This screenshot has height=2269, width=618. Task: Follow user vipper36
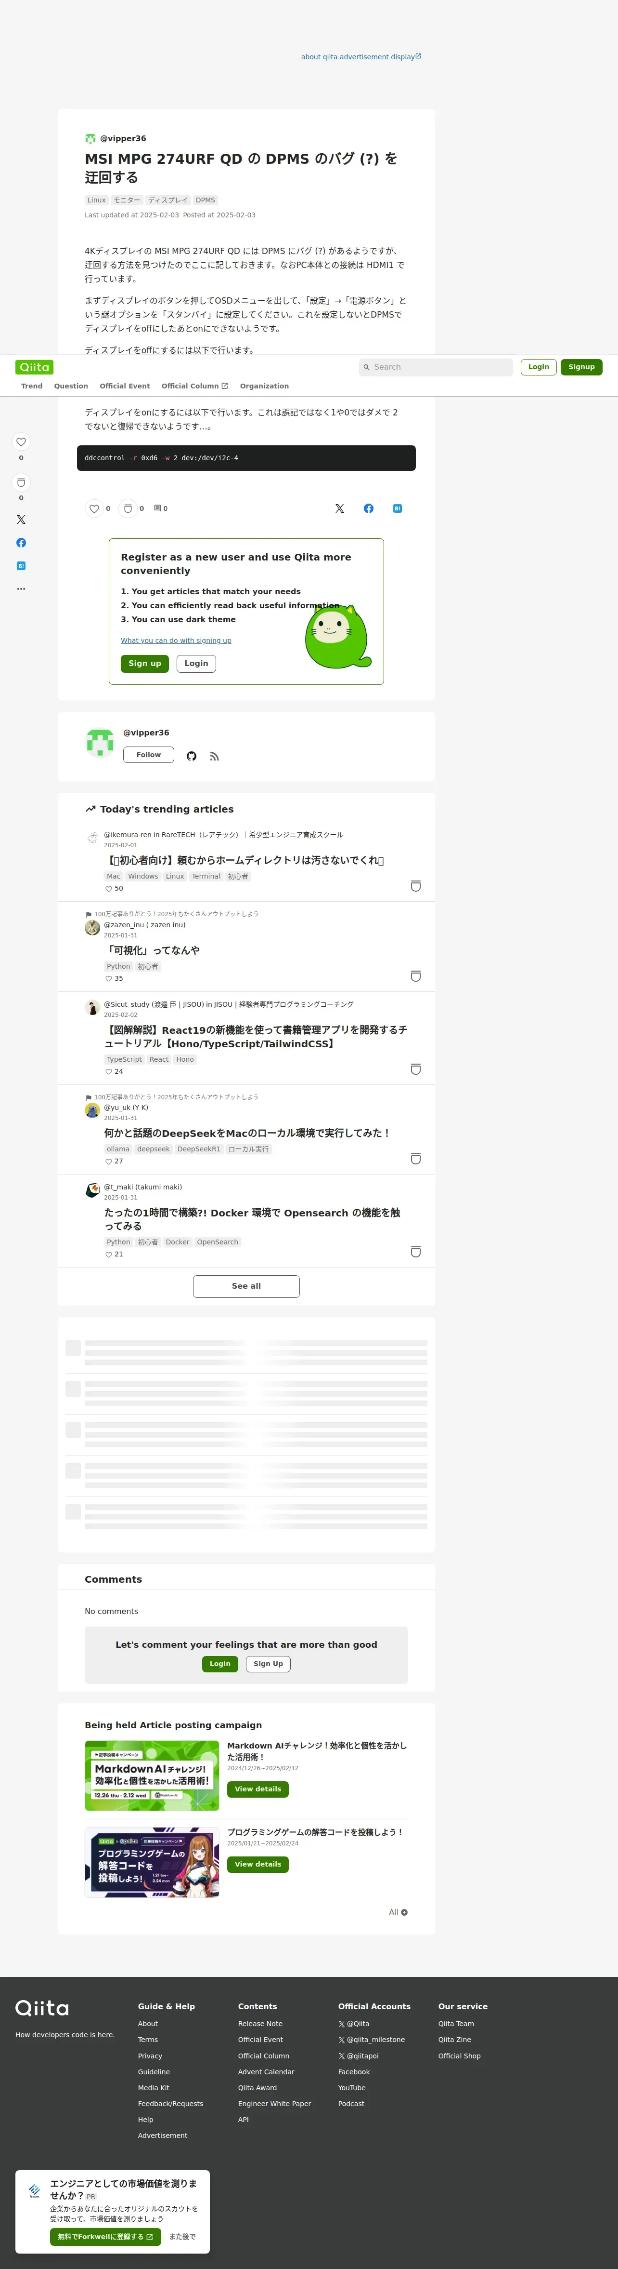tap(149, 755)
